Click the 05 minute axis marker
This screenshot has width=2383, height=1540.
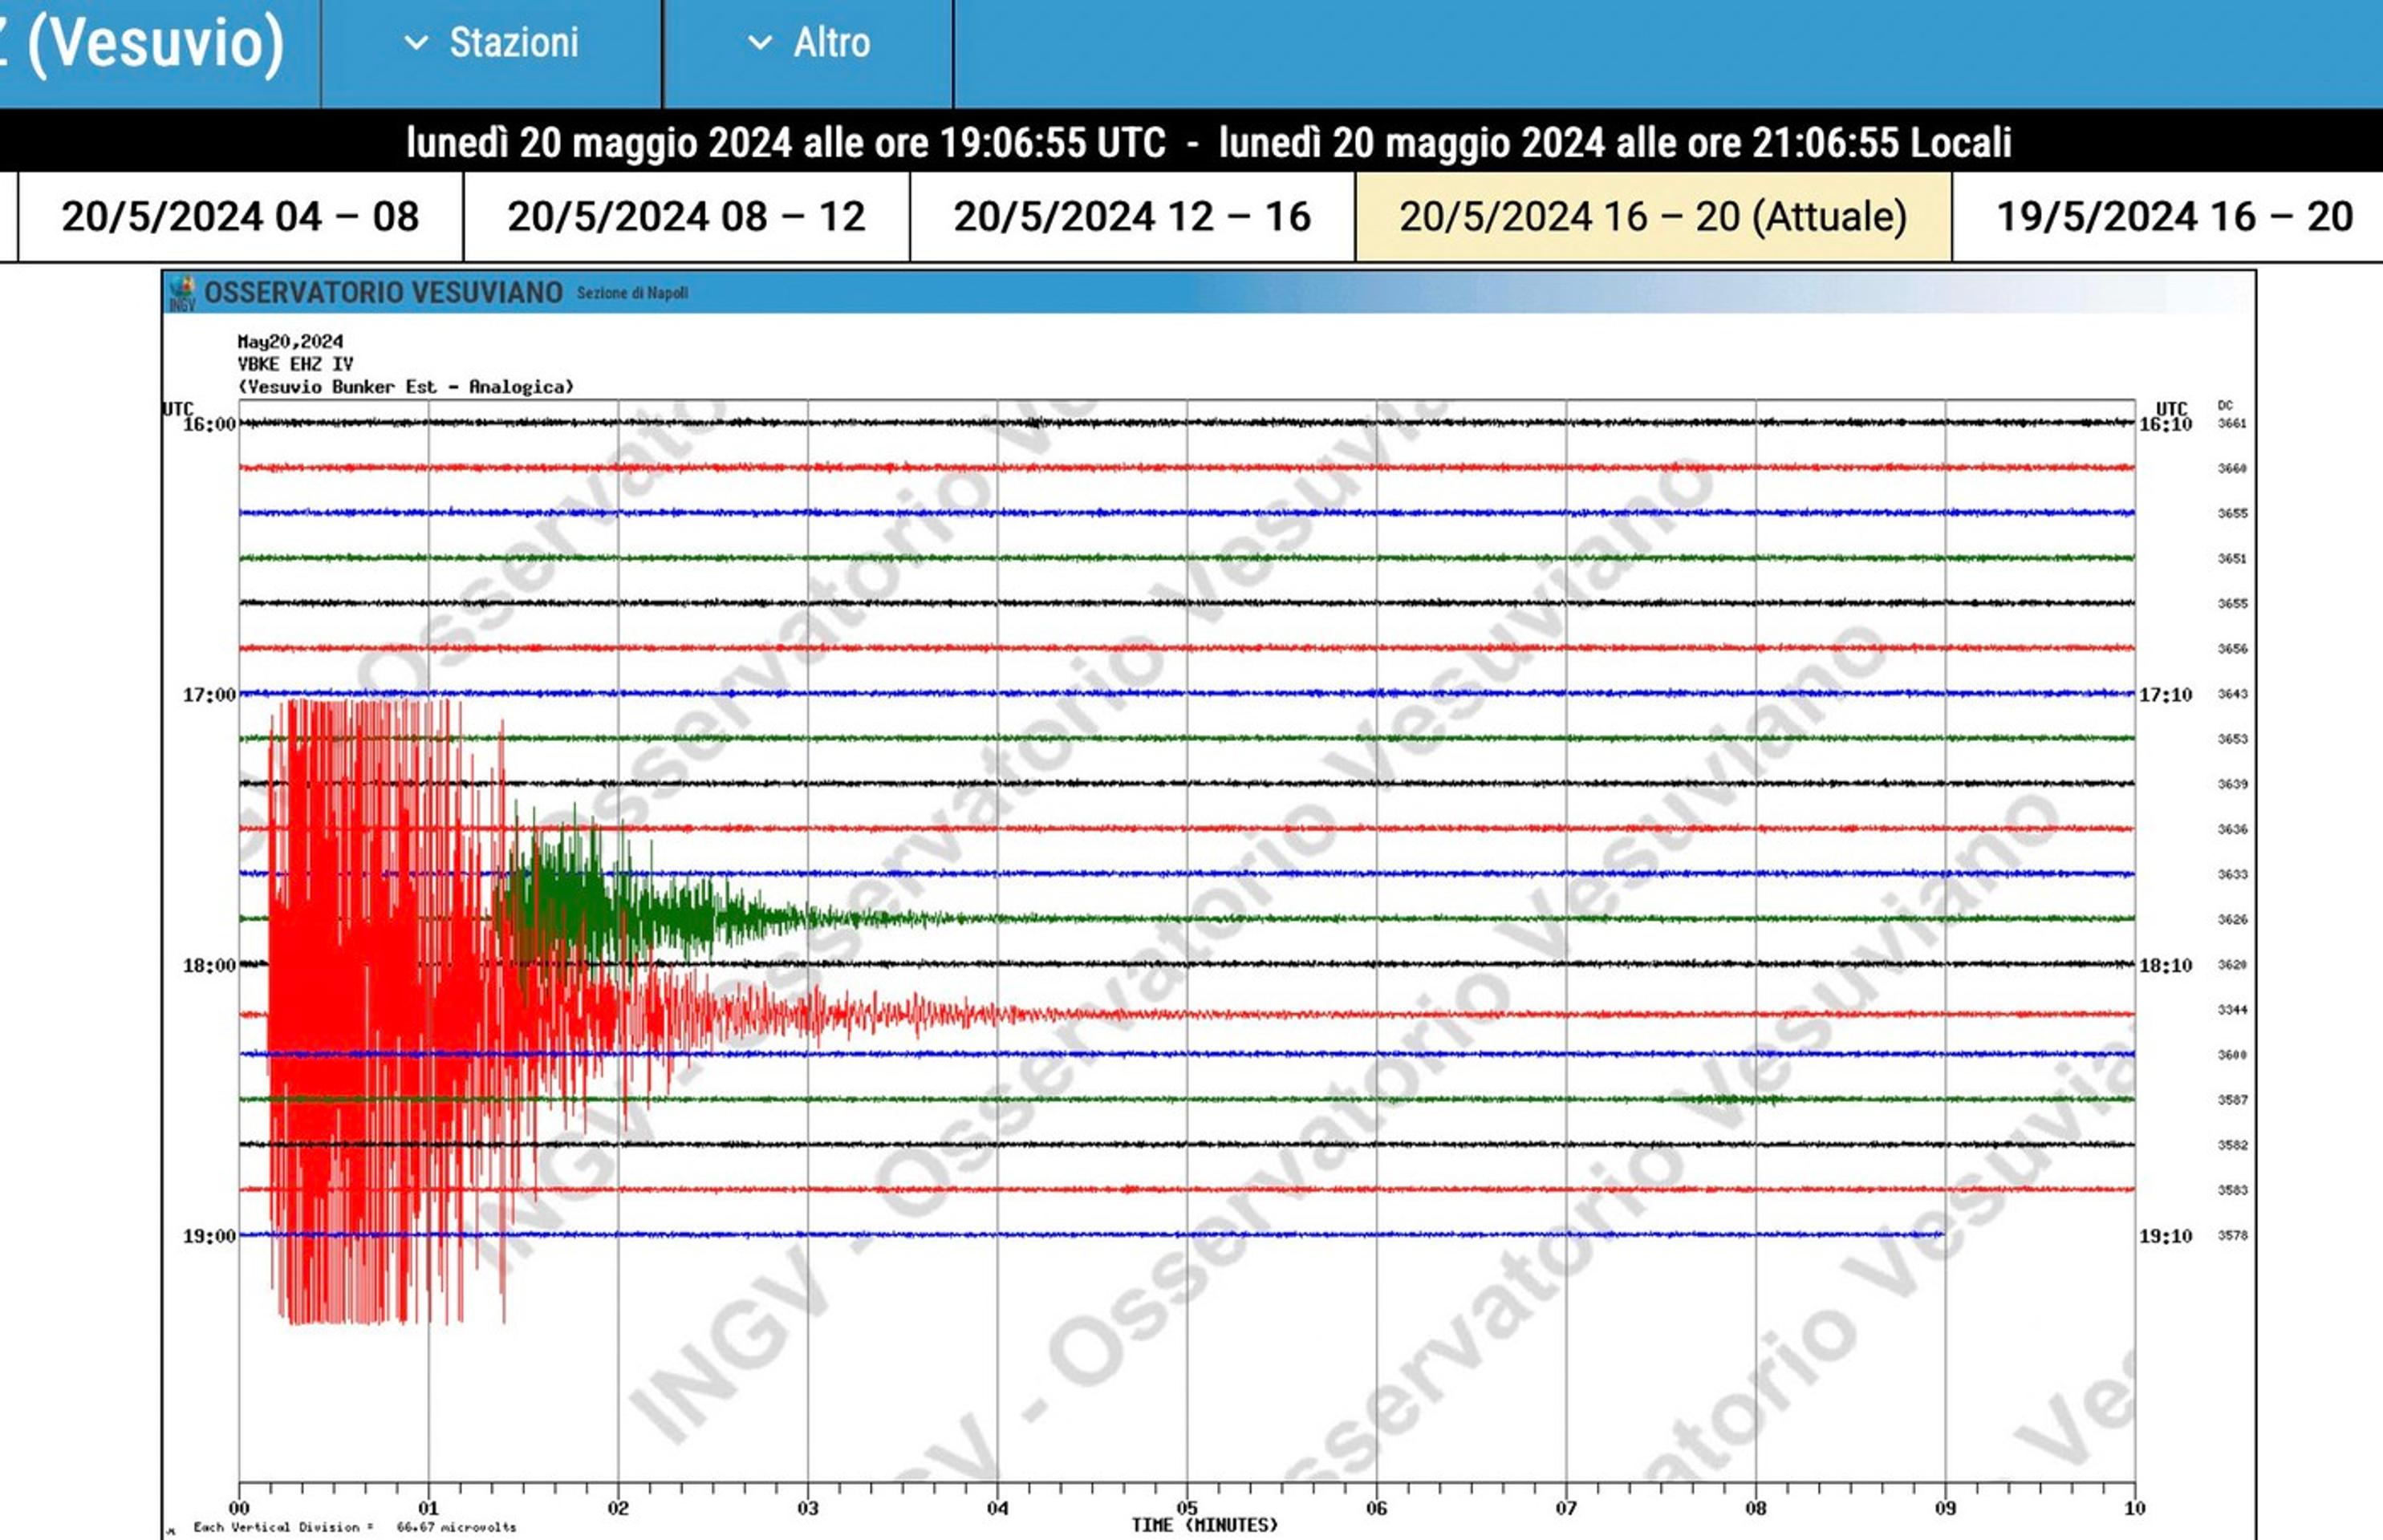1187,1508
